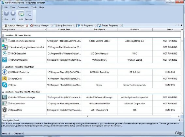Uncheck the RocketDock startup checkbox
The height and width of the screenshot is (137, 185).
coord(9,79)
